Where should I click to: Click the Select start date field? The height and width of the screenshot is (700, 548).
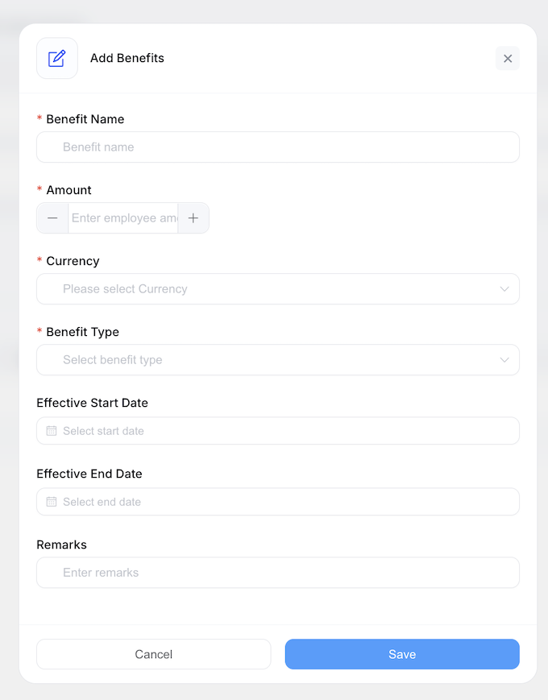coord(278,431)
